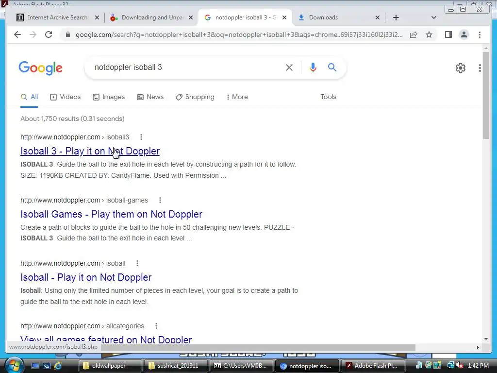Click the Google logo
497x373 pixels.
41,68
